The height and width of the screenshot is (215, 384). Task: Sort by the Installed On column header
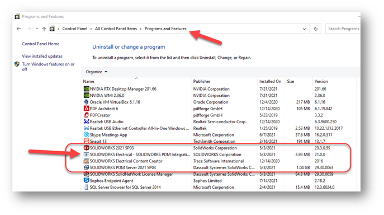click(x=271, y=81)
